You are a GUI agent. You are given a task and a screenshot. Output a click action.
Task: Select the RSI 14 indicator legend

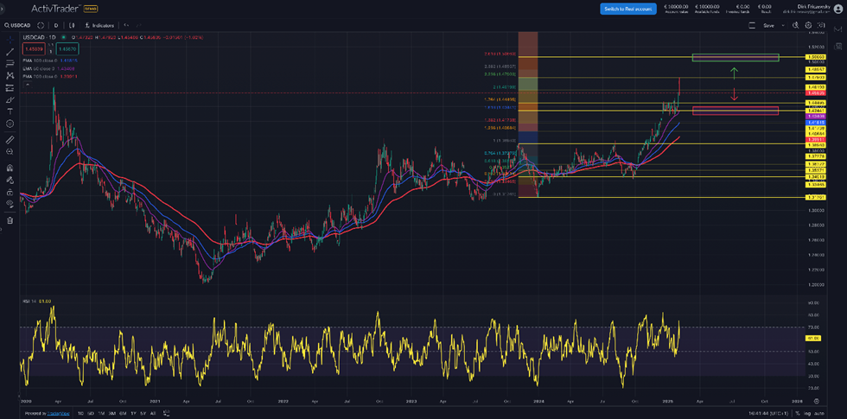click(x=36, y=301)
